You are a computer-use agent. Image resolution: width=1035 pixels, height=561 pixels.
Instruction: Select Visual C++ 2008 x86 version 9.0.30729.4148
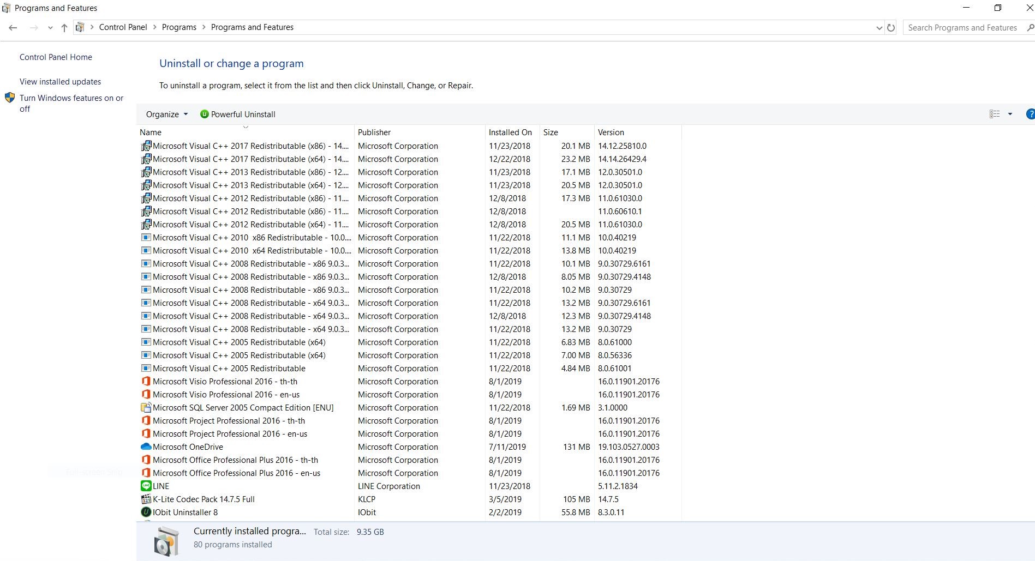click(409, 276)
